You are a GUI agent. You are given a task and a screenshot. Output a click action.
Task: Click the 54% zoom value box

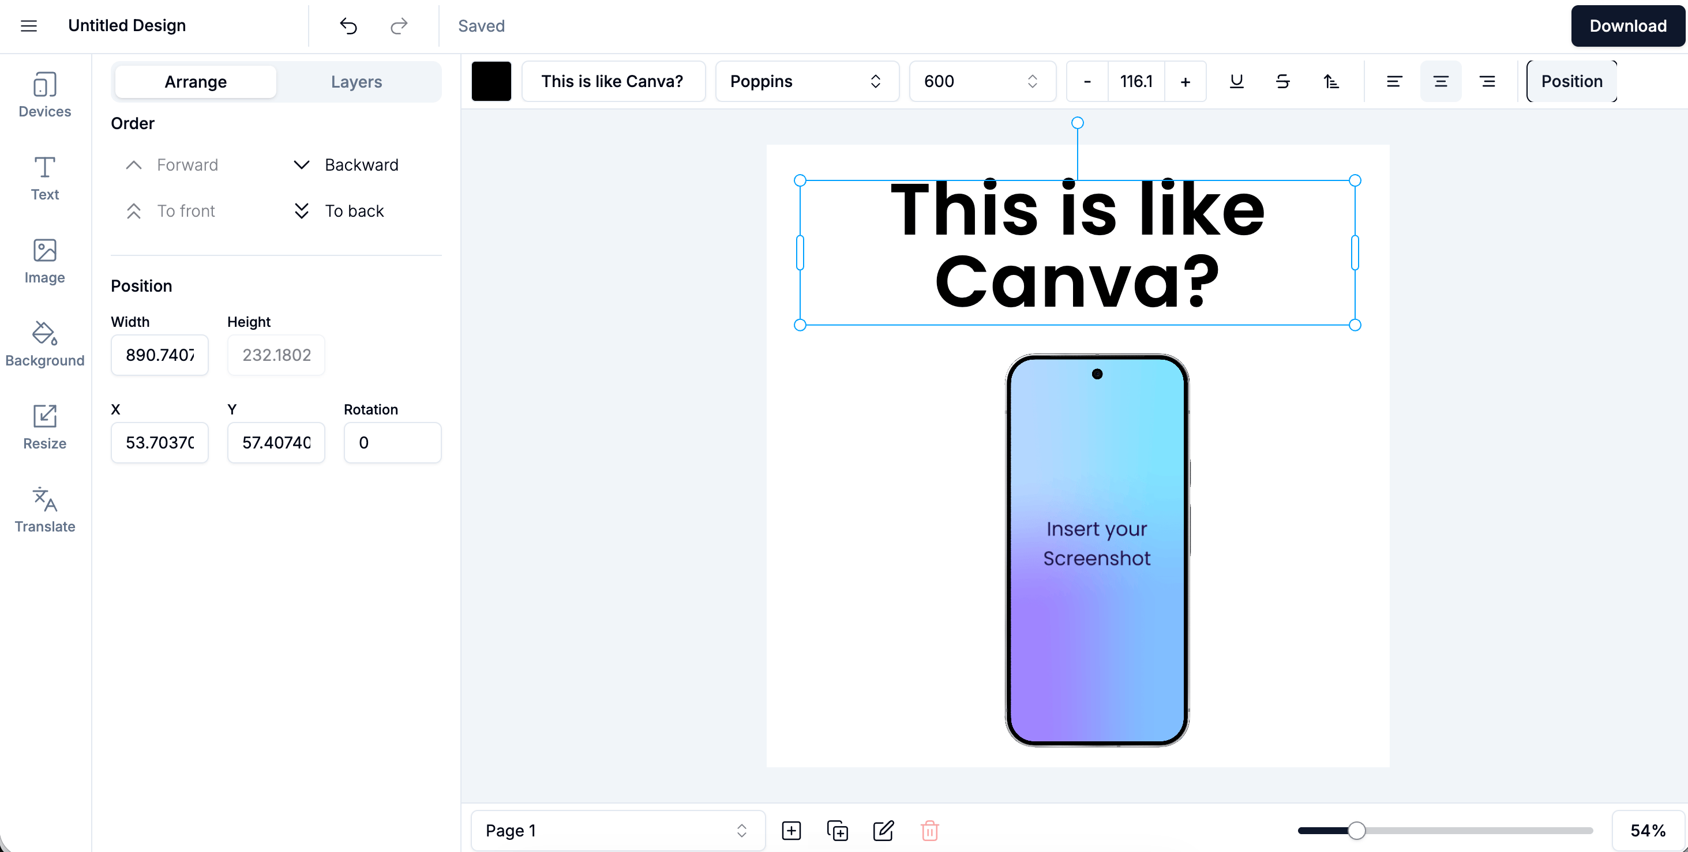coord(1648,831)
